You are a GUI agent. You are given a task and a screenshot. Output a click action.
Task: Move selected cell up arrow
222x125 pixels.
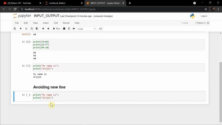point(43,28)
